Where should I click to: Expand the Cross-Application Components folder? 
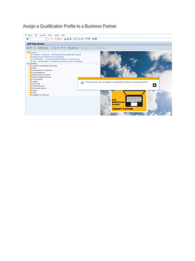point(29,70)
